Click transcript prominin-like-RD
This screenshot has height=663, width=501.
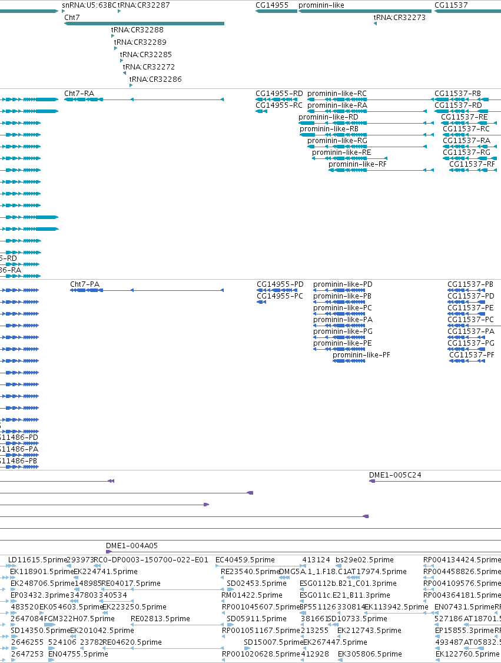click(329, 117)
